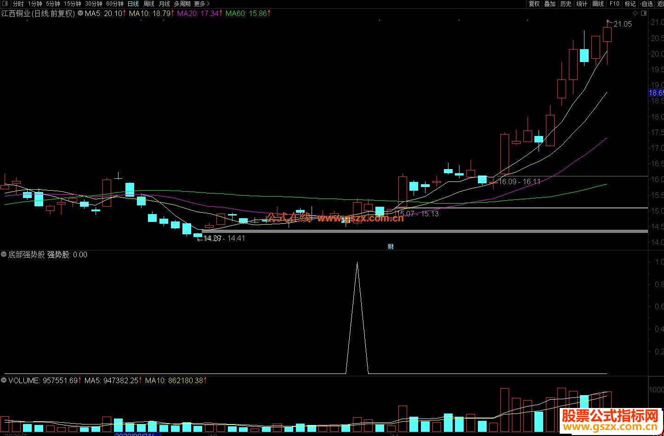Click the 底部强势股 indicator name
The height and width of the screenshot is (436, 664).
click(x=26, y=255)
